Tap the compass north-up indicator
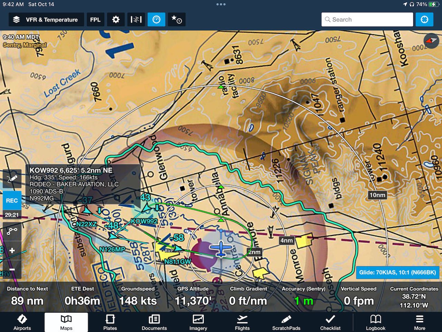This screenshot has width=442, height=332. [431, 41]
